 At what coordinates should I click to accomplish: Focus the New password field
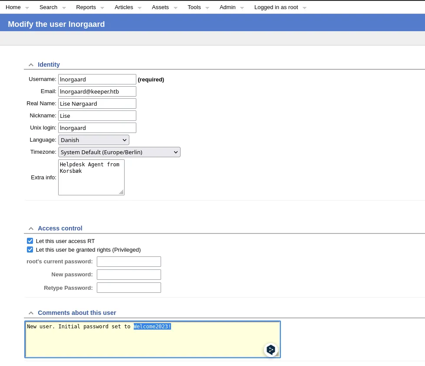[x=129, y=275]
